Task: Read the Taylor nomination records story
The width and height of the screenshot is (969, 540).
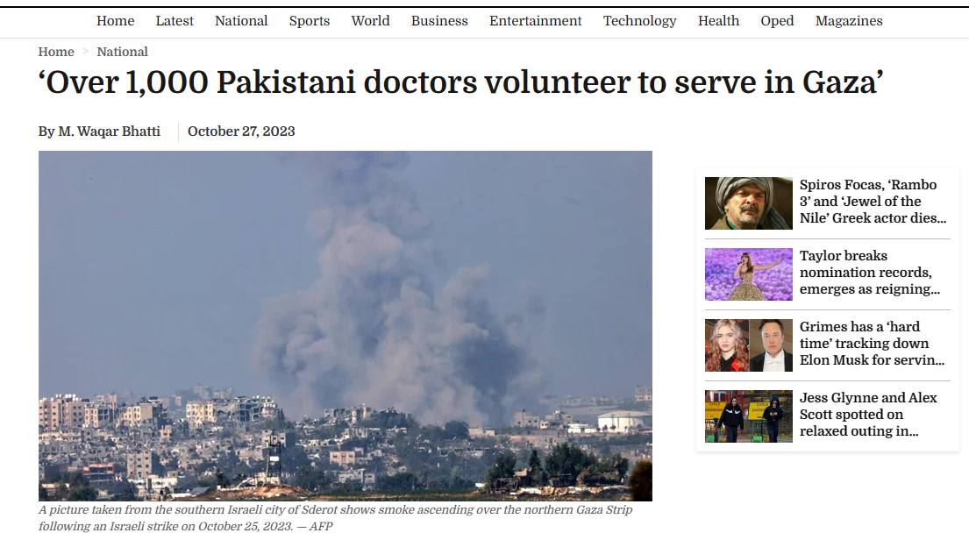Action: [x=870, y=273]
